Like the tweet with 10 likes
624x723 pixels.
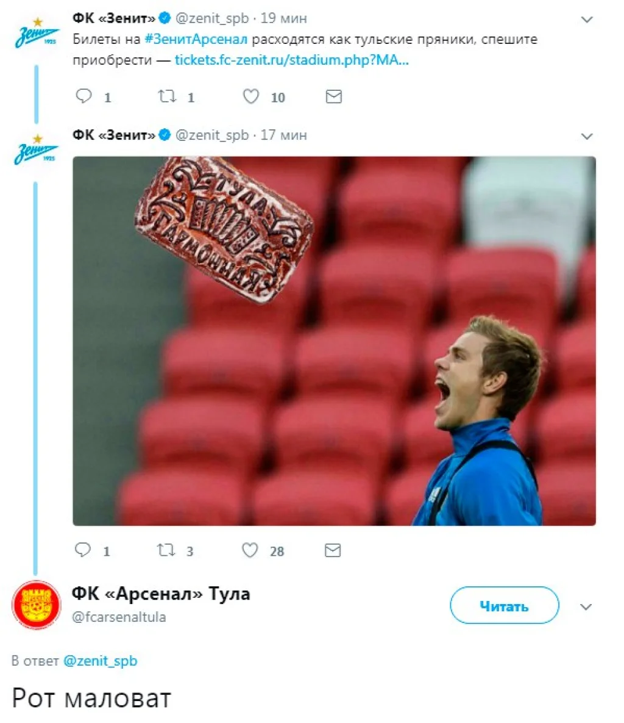[x=251, y=96]
